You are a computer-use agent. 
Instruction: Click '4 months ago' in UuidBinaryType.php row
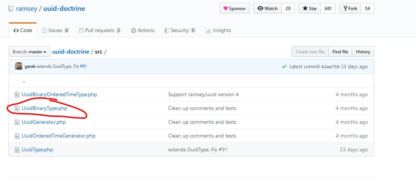point(352,108)
